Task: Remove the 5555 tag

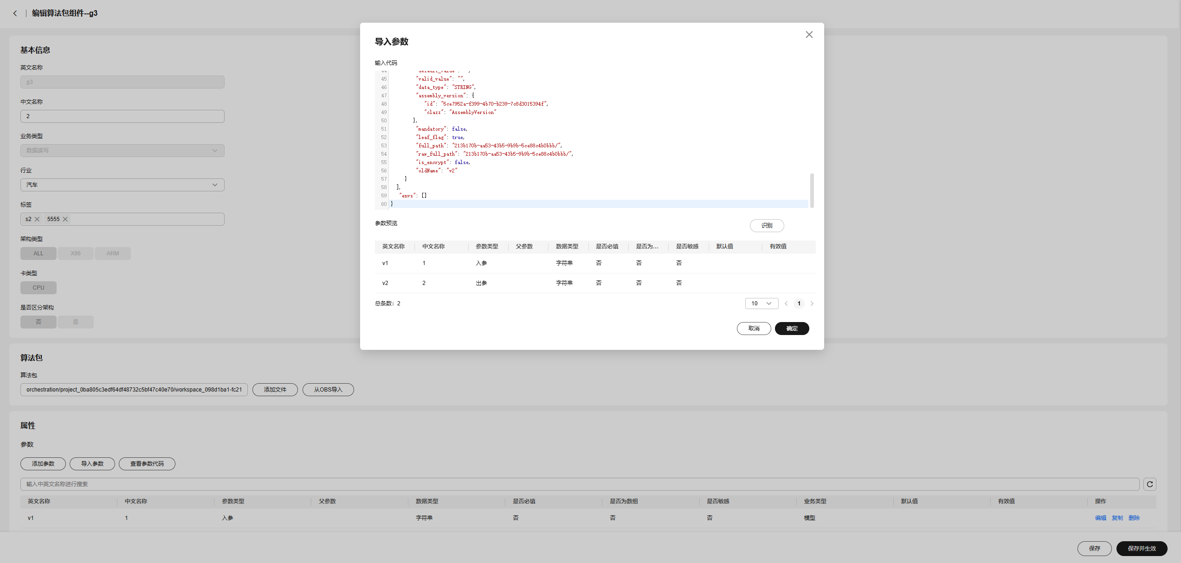Action: (x=65, y=219)
